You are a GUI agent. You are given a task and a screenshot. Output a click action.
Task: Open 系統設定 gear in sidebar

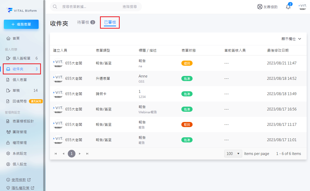pyautogui.click(x=19, y=153)
